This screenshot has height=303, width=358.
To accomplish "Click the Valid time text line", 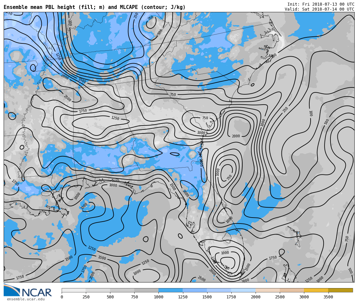I will [319, 9].
